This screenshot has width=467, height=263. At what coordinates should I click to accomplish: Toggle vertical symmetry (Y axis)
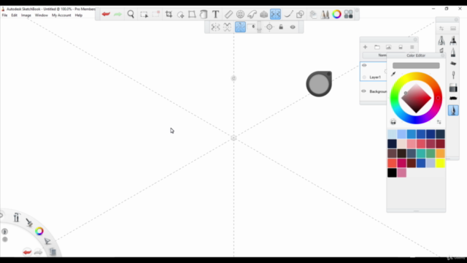pos(215,27)
